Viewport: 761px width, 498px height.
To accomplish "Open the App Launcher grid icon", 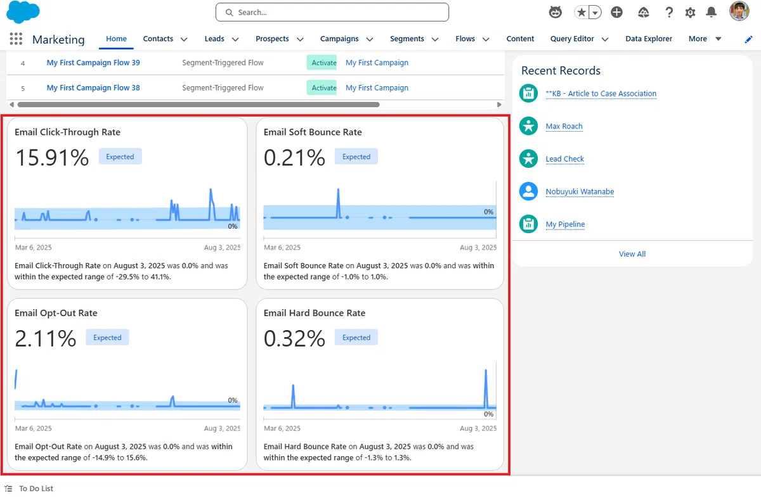I will coord(16,39).
